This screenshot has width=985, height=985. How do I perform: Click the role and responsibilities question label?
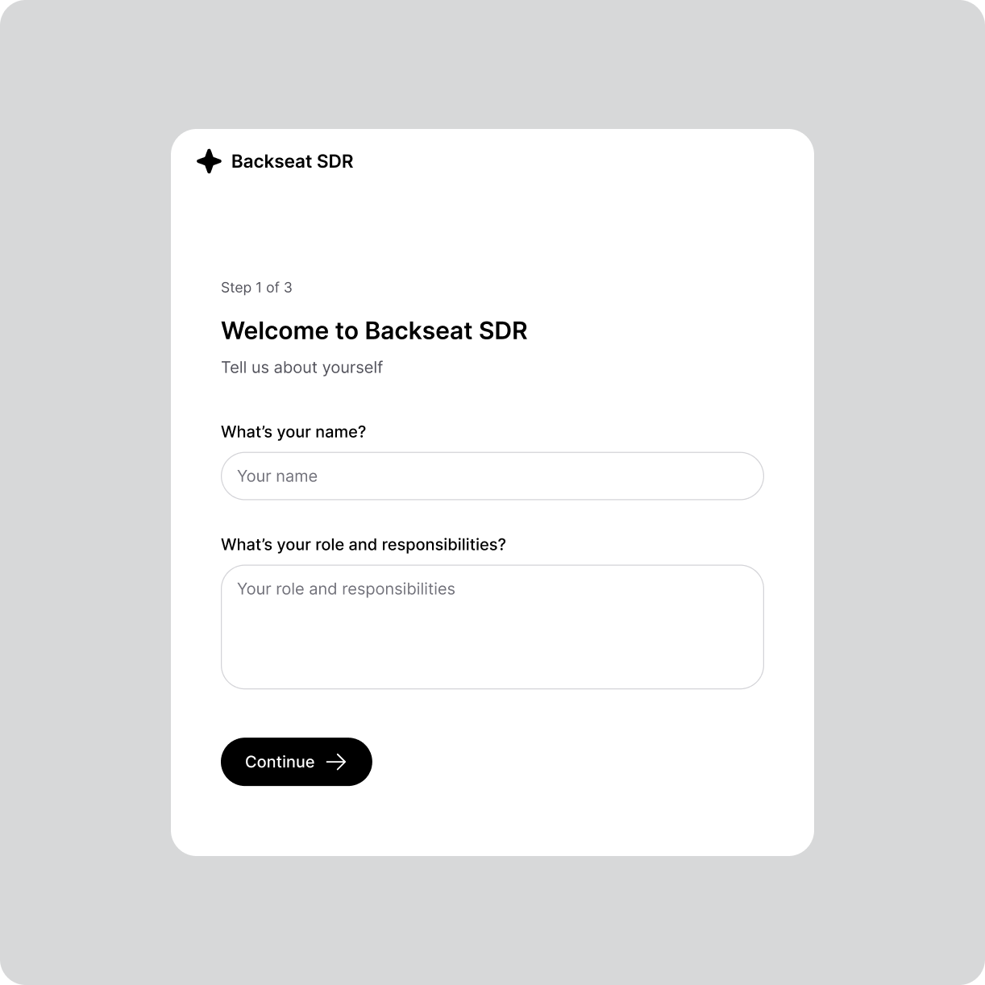pos(364,544)
